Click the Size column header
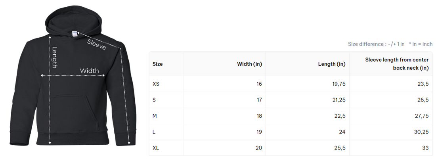The height and width of the screenshot is (159, 436). click(x=158, y=64)
